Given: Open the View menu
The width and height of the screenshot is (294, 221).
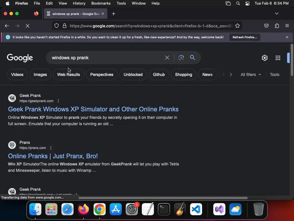Looking at the screenshot, I should coord(63,3).
